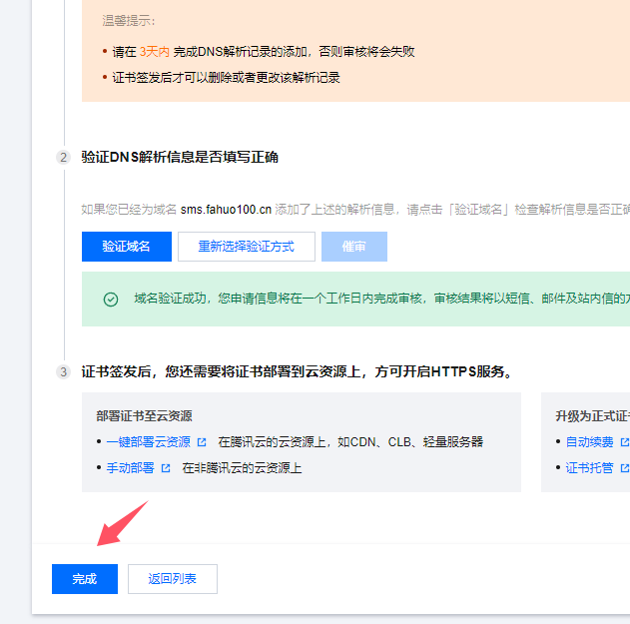Image resolution: width=630 pixels, height=624 pixels.
Task: Click the step 2 number circle
Action: (64, 158)
